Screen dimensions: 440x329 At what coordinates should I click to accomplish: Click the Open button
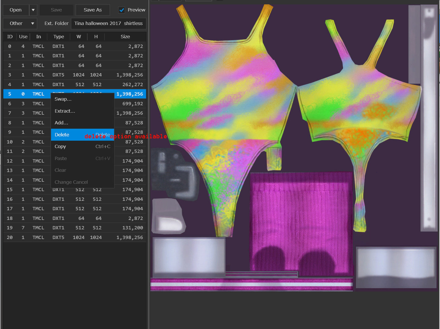click(16, 10)
